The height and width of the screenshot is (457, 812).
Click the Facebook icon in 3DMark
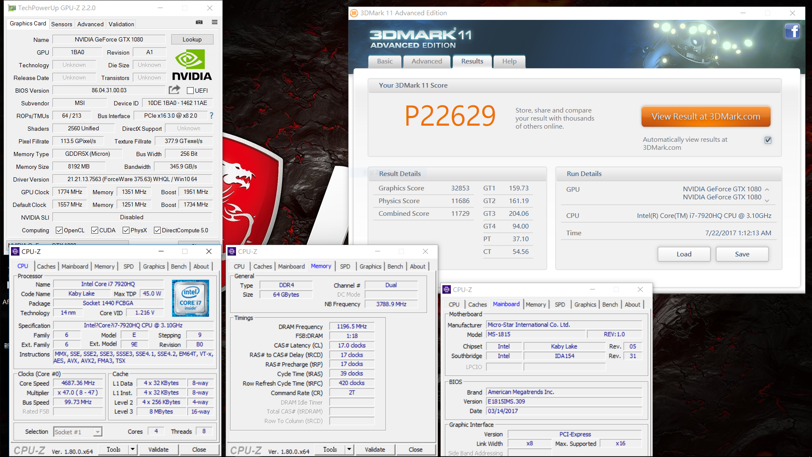(x=792, y=31)
